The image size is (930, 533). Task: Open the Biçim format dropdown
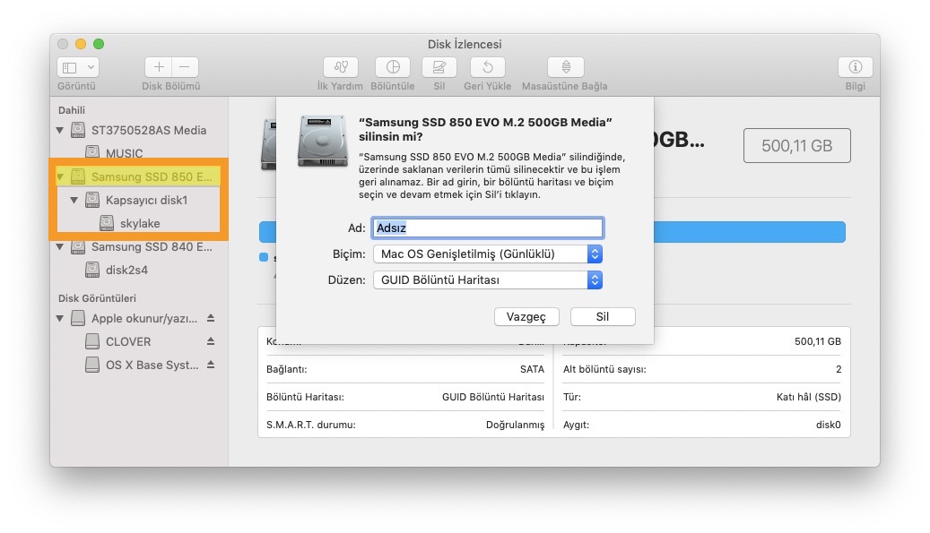[x=487, y=254]
